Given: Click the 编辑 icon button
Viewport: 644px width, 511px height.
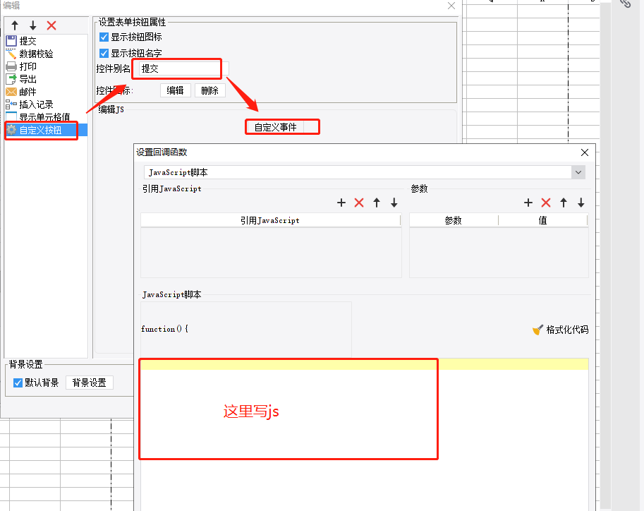Looking at the screenshot, I should 176,90.
